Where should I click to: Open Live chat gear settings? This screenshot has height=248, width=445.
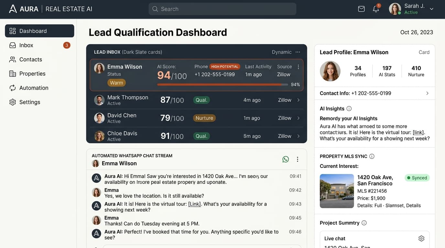[x=421, y=238]
